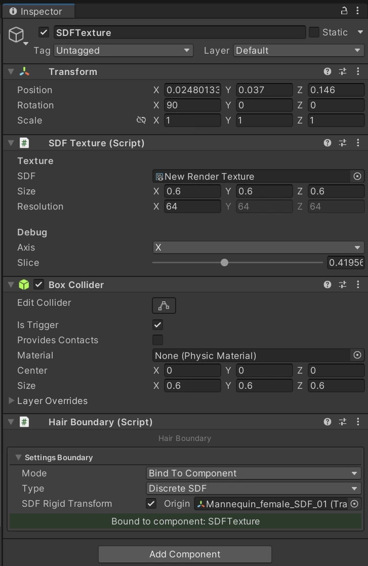This screenshot has height=566, width=368.
Task: Open the Inspector panel kebab menu
Action: [x=358, y=11]
